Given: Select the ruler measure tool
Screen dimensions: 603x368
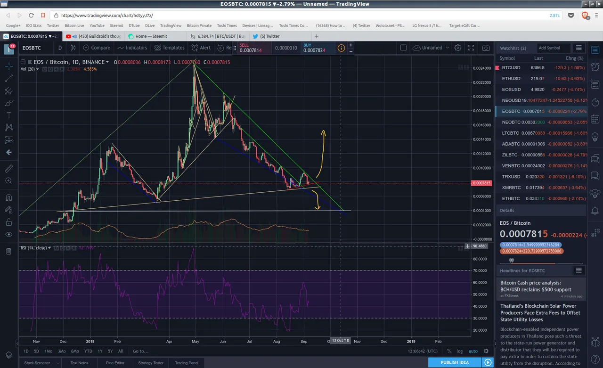Looking at the screenshot, I should [8, 169].
